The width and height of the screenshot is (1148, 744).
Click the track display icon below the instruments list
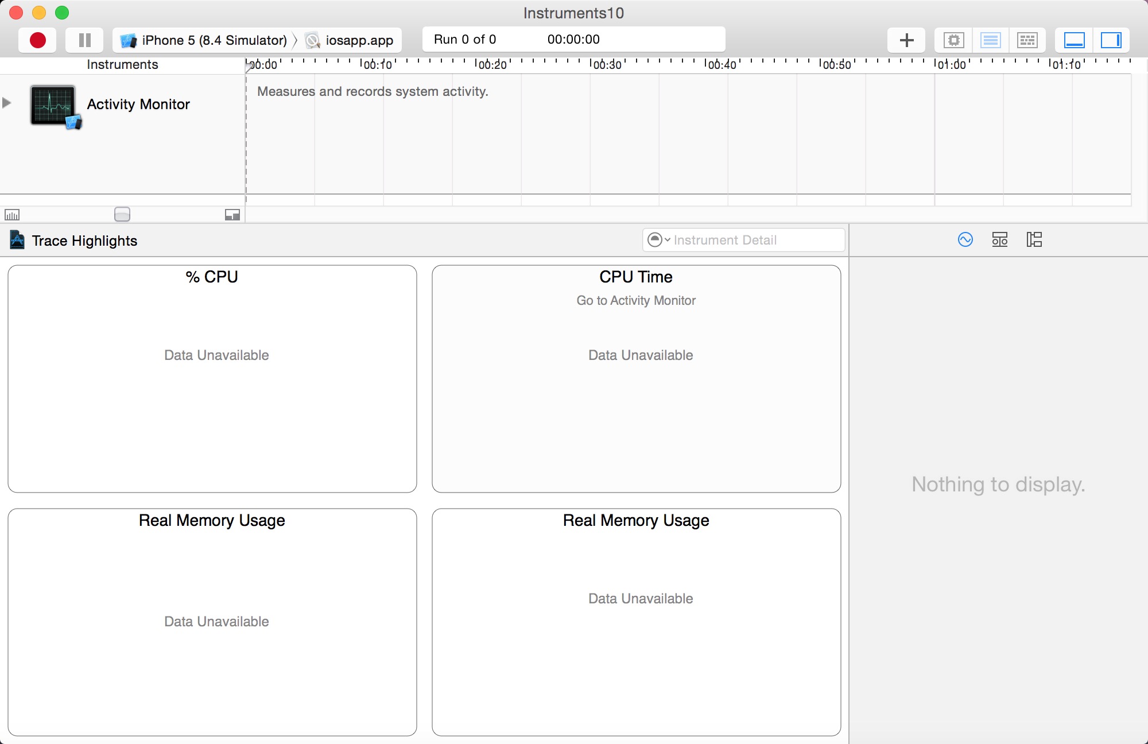(x=232, y=215)
